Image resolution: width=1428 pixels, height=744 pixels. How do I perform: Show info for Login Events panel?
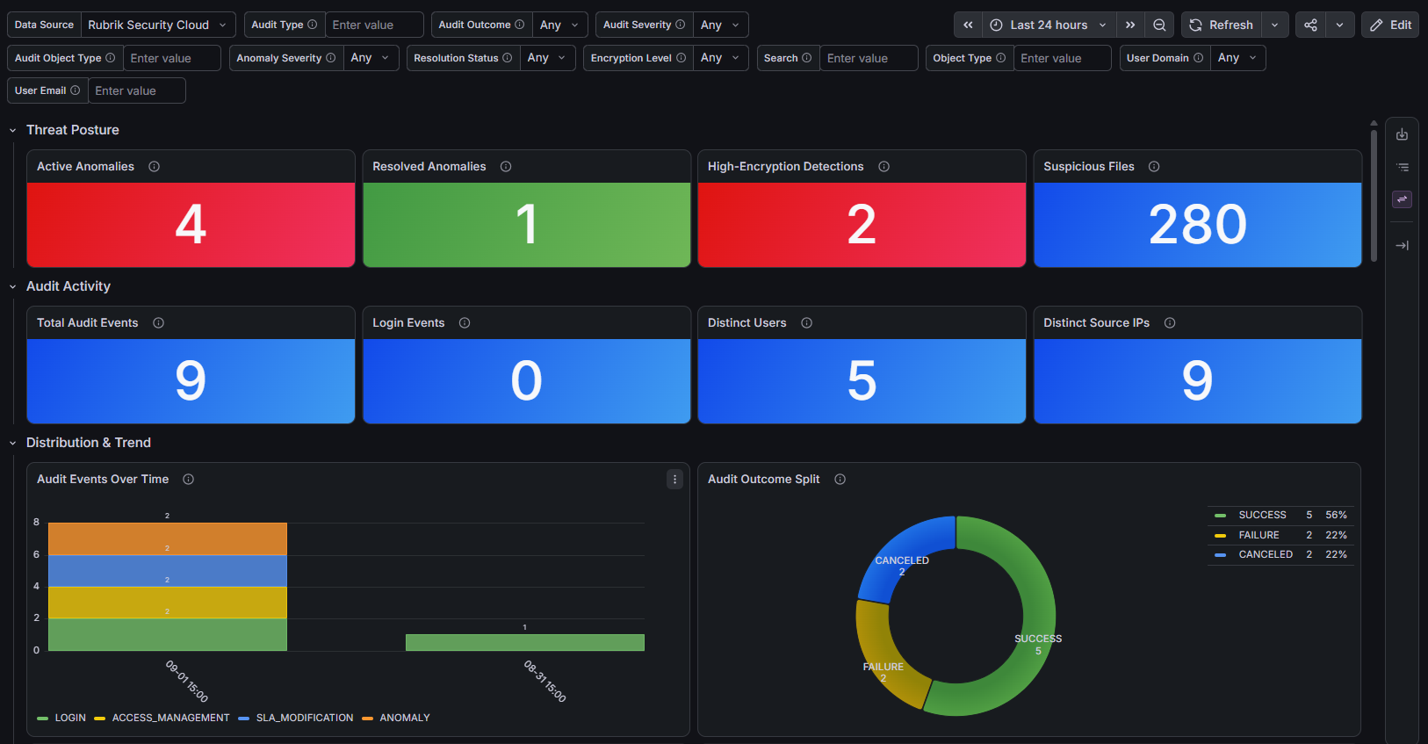click(465, 322)
